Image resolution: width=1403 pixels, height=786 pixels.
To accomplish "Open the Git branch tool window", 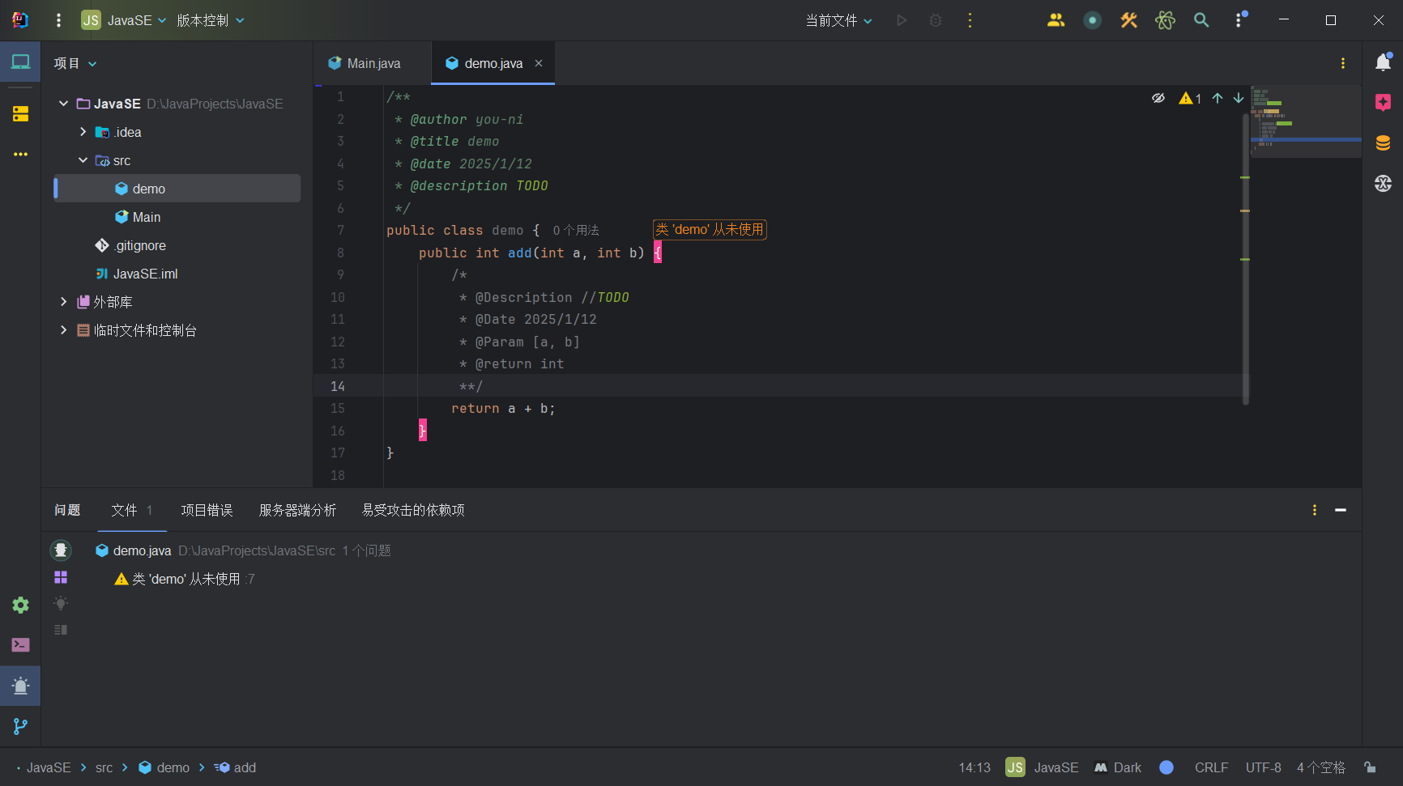I will click(20, 727).
